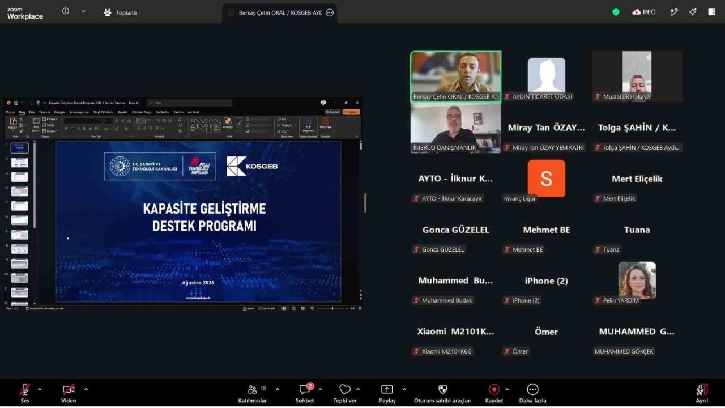Adjust the PowerPoint zoom slider
Viewport: 725px width, 408px height.
click(332, 308)
